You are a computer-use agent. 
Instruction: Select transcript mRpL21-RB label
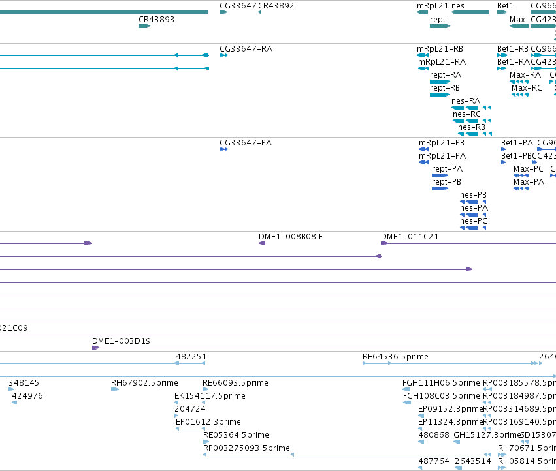(x=440, y=49)
